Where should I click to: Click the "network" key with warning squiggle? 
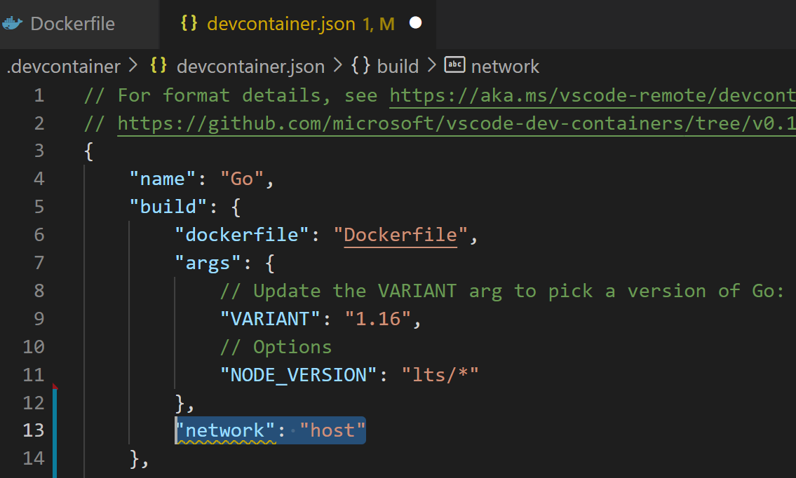click(x=225, y=431)
